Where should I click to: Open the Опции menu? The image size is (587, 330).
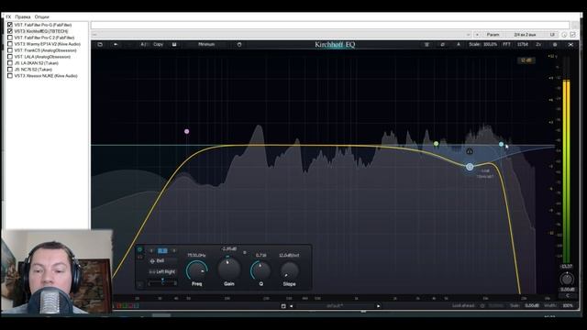click(x=41, y=16)
